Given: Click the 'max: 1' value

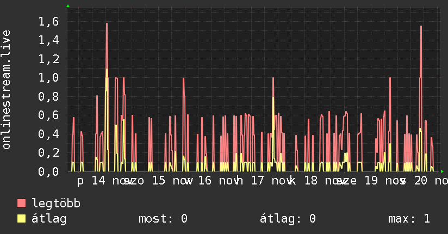Looking at the screenshot, I should pos(409,219).
